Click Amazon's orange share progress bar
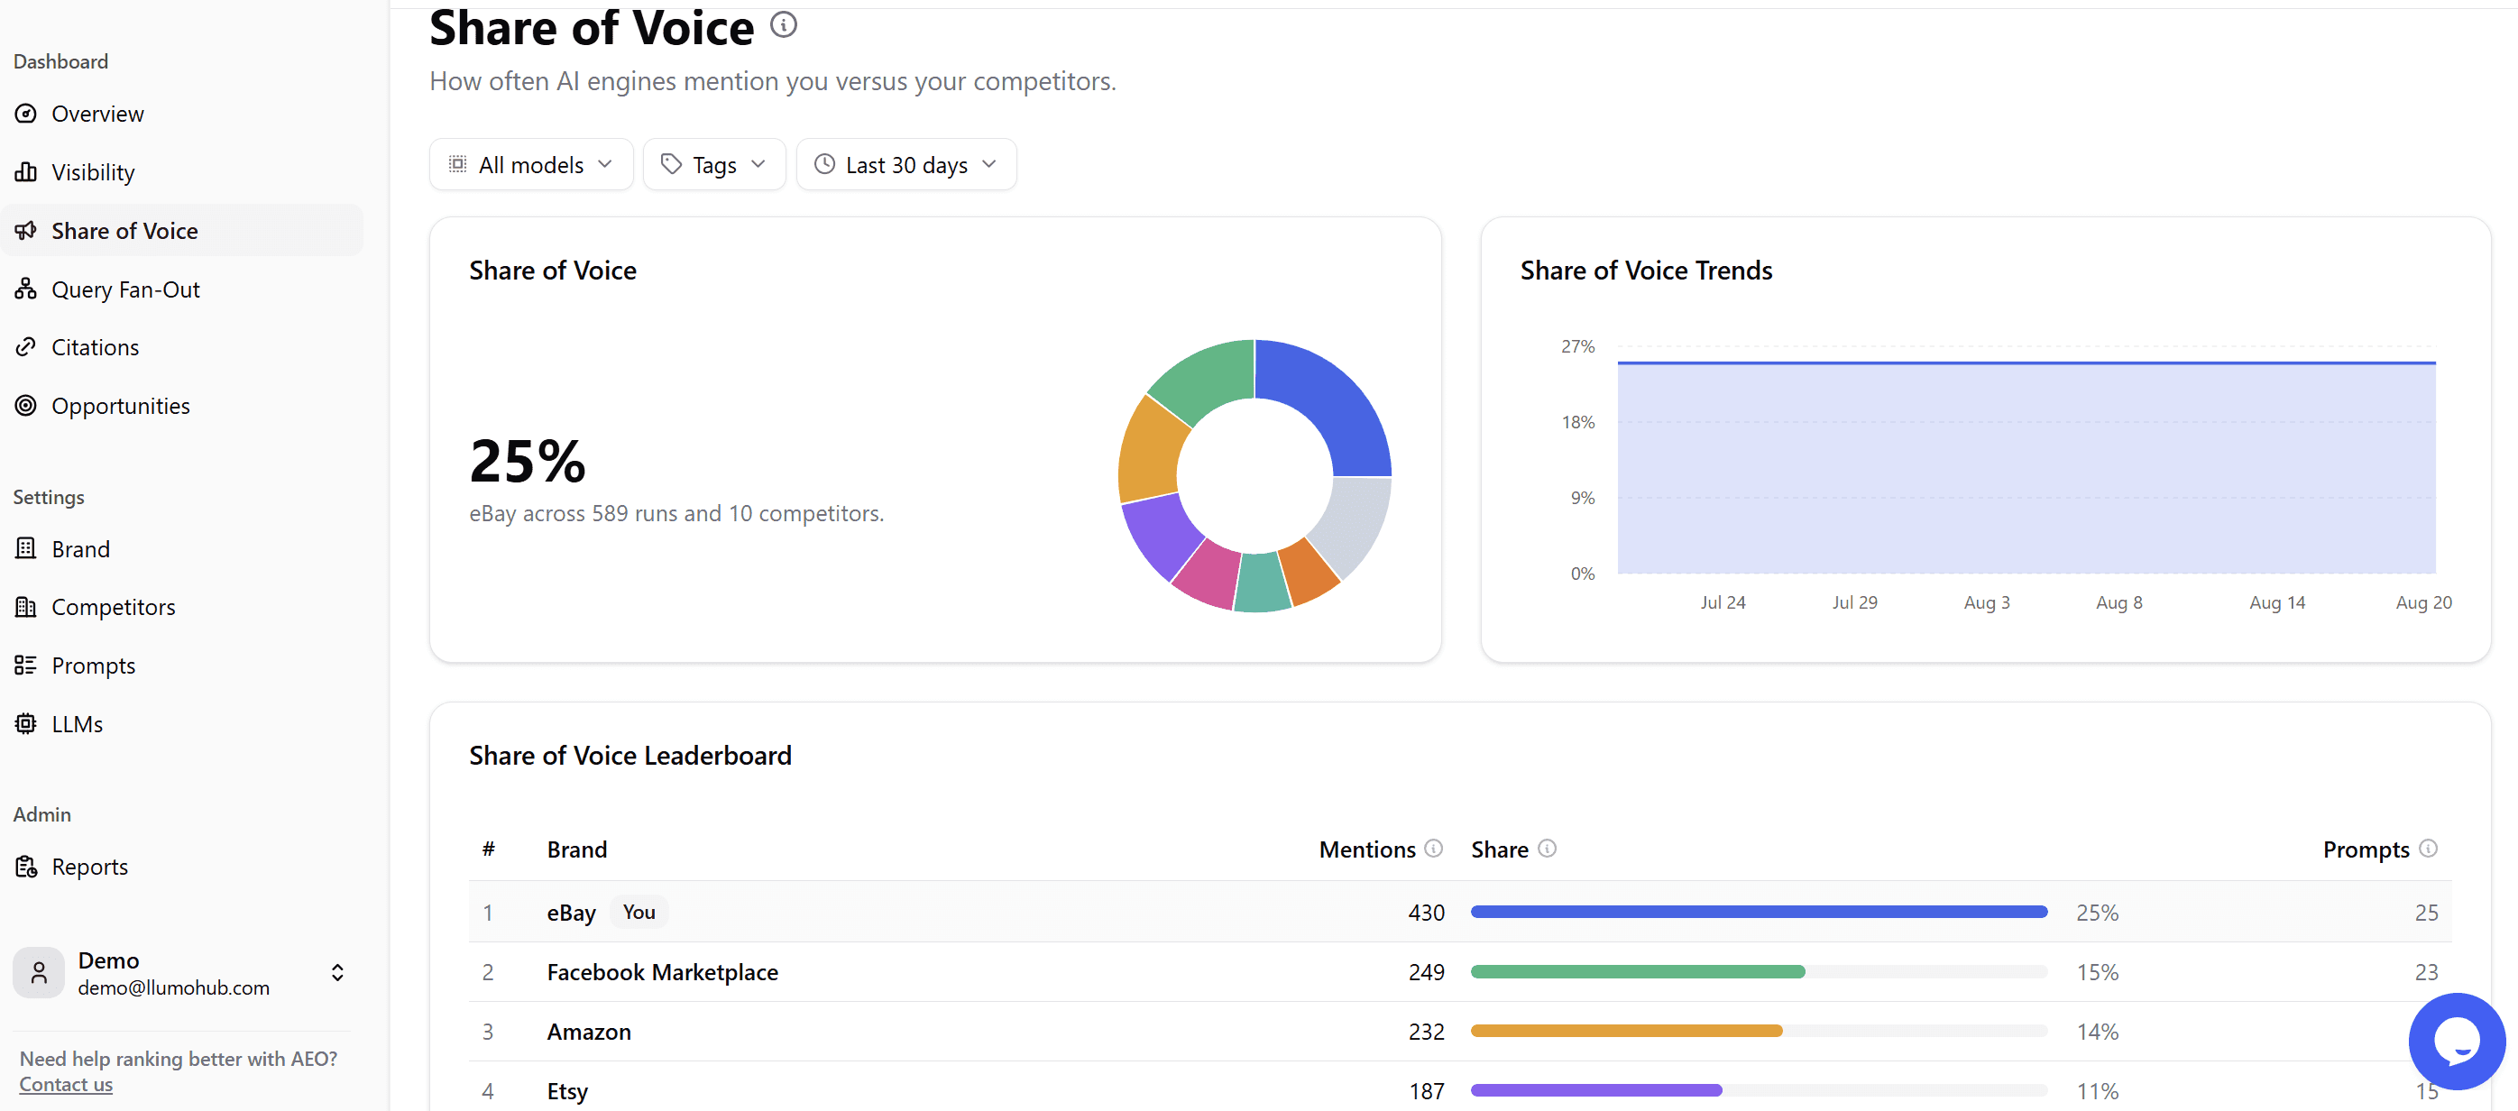The image size is (2518, 1111). click(1627, 1031)
